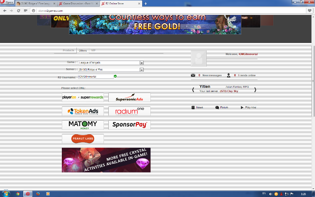315x197 pixels.
Task: Open the Opera menu button
Action: [7, 3]
